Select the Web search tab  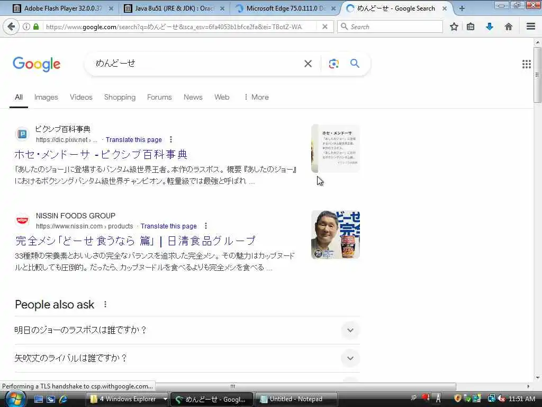(x=222, y=98)
